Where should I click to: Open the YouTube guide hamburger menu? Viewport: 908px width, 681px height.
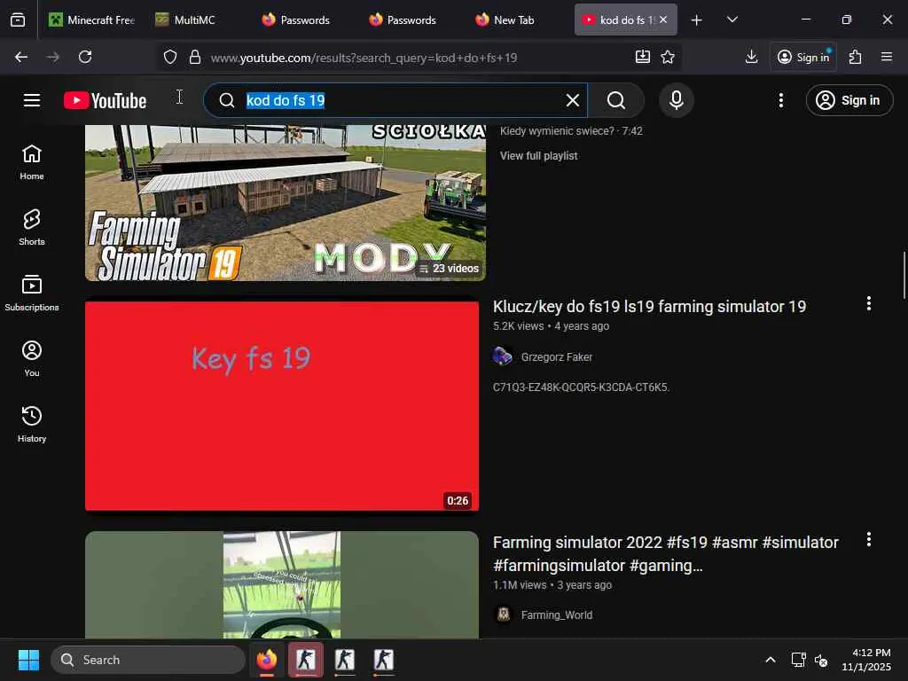click(x=32, y=100)
